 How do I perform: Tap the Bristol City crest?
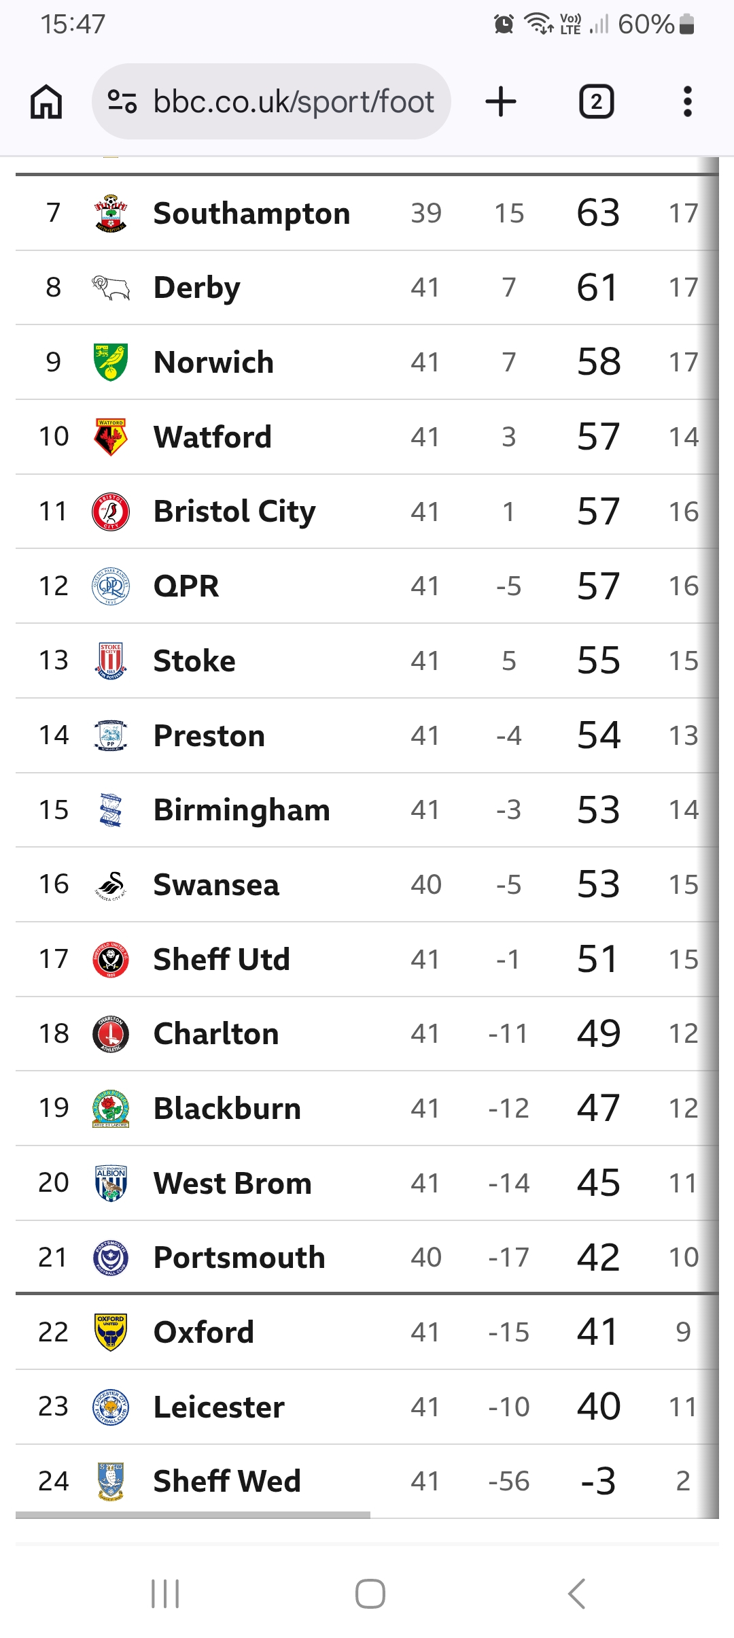pyautogui.click(x=111, y=512)
